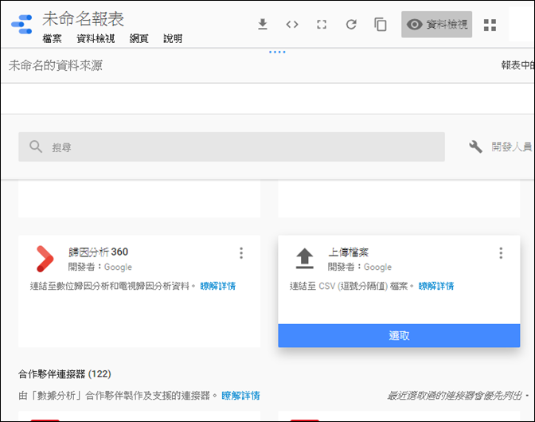Click the 歸因分析 360 card title
This screenshot has width=535, height=422.
point(98,252)
